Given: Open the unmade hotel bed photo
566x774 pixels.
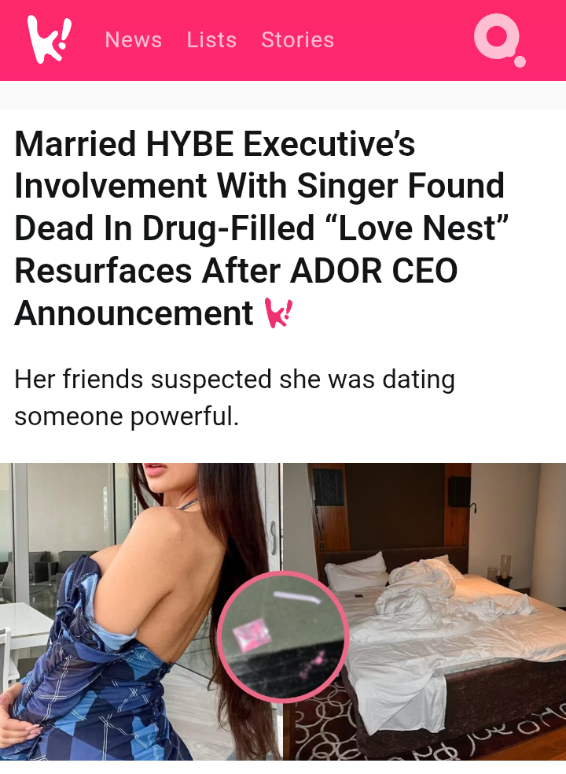Looking at the screenshot, I should coord(424,612).
